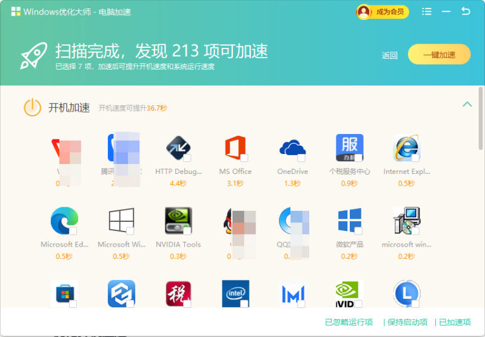Select the blue M logo icon
Screen dimensions: 485x337
pos(292,293)
